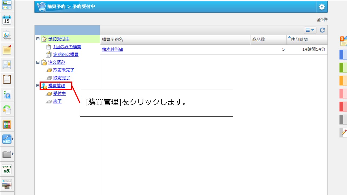The height and width of the screenshot is (195, 347).
Task: Sort by 商品数 column header
Action: pyautogui.click(x=268, y=40)
